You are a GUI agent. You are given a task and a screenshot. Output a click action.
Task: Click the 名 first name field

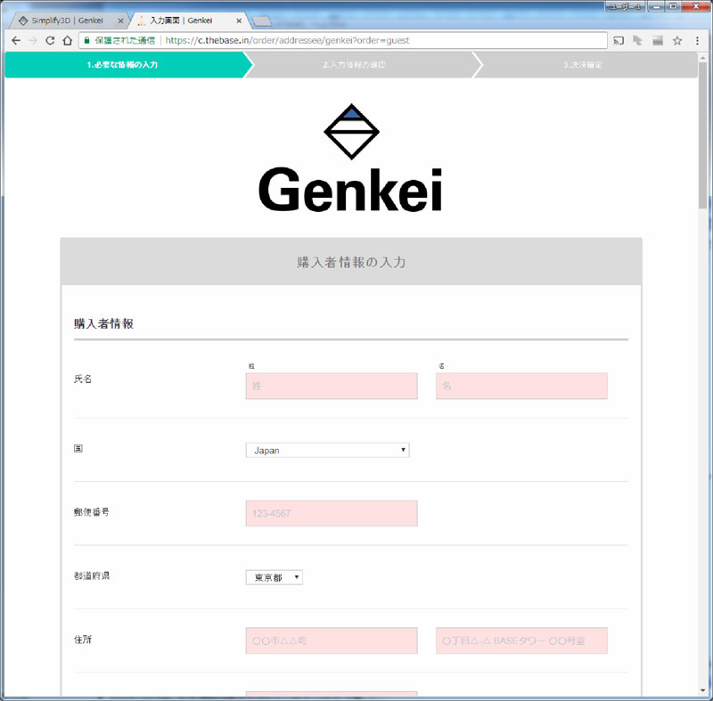point(521,386)
